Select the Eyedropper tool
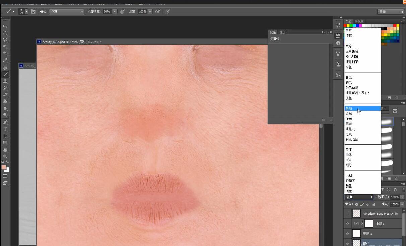 coord(5,60)
